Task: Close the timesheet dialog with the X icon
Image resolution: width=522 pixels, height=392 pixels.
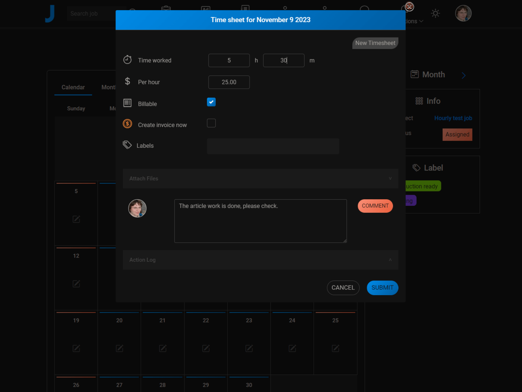Action: click(x=409, y=7)
